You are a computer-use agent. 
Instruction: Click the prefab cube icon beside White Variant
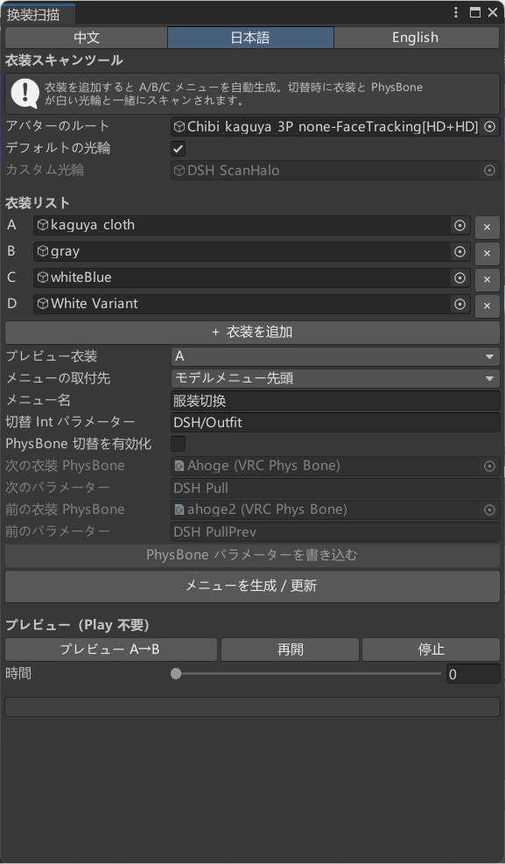[43, 304]
